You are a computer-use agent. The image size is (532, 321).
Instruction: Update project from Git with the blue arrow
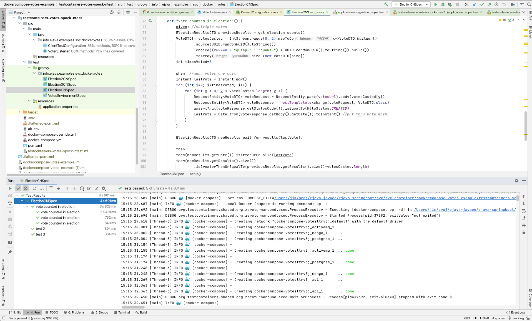(x=475, y=4)
